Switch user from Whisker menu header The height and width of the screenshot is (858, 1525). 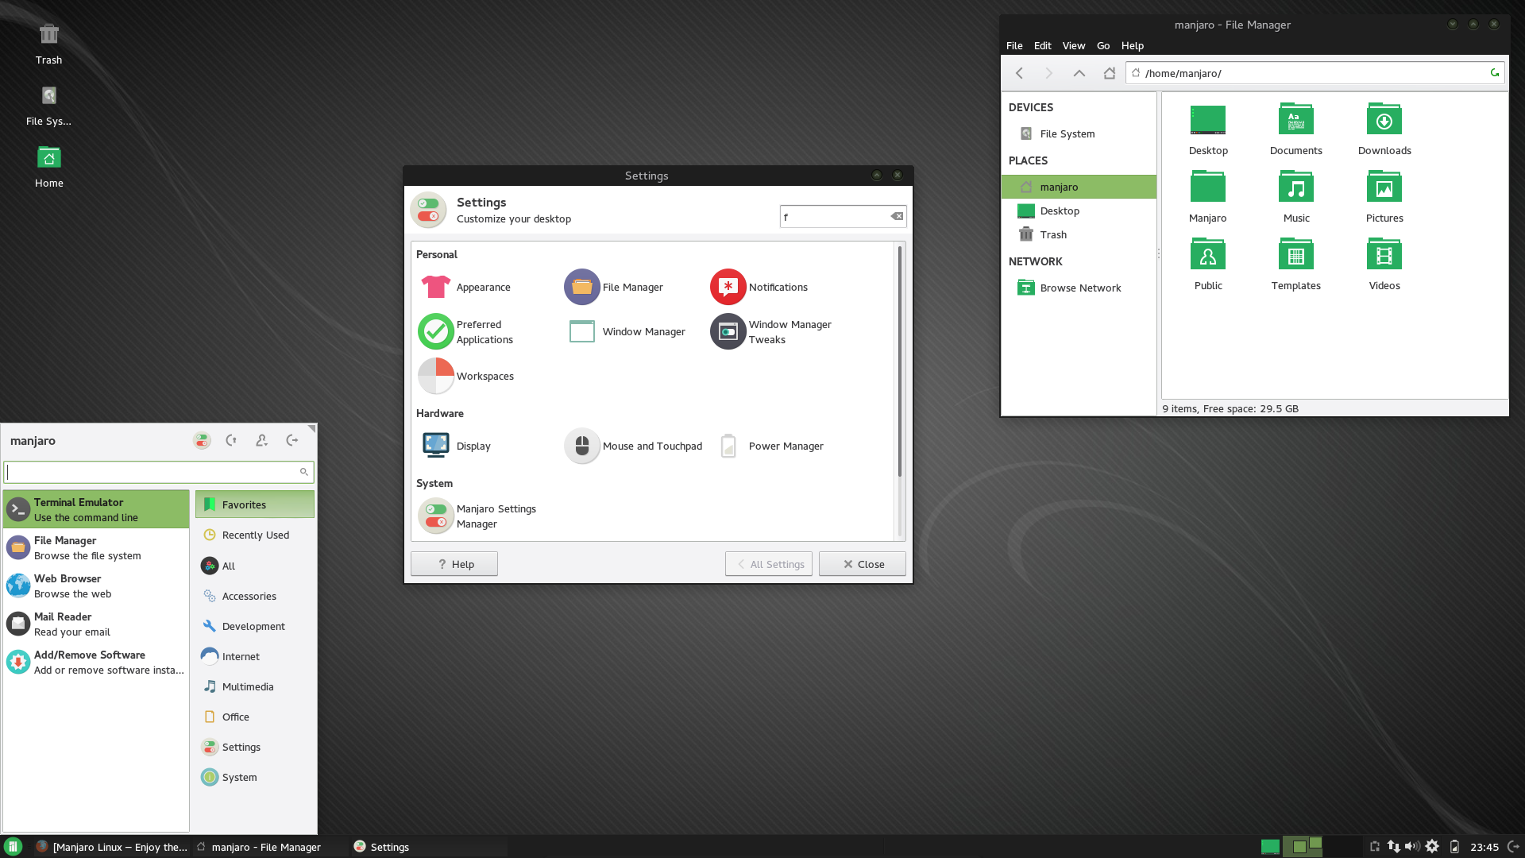click(x=261, y=440)
